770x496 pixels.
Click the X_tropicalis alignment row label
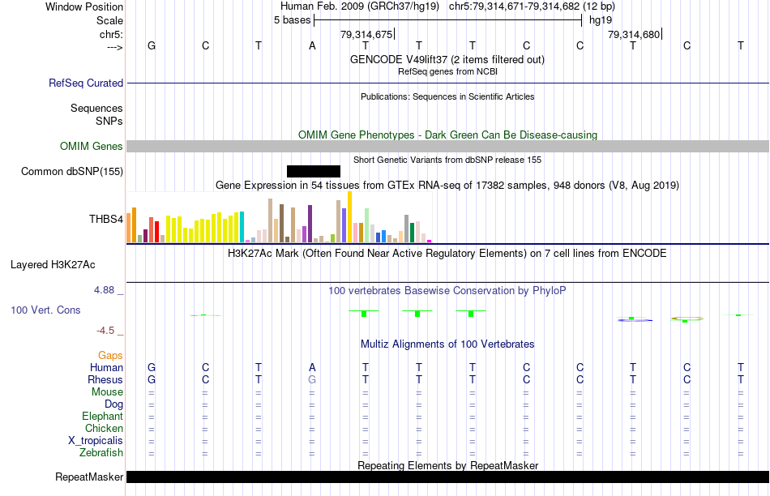click(x=96, y=441)
